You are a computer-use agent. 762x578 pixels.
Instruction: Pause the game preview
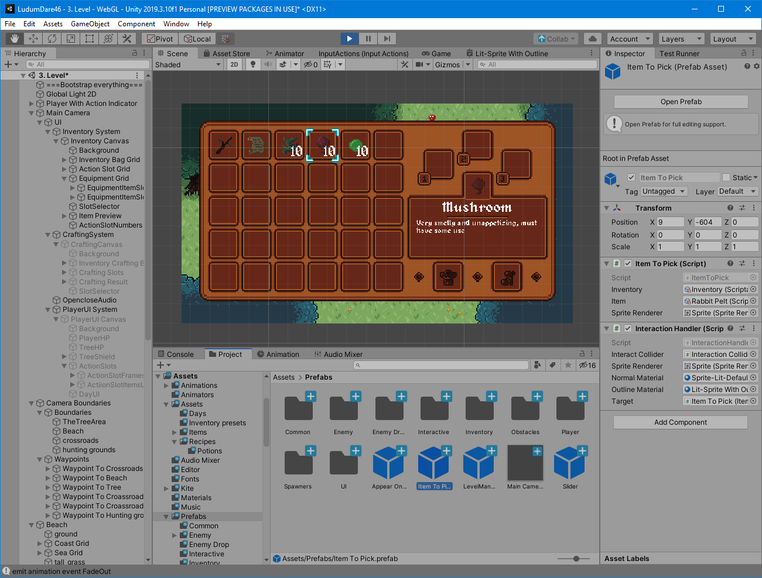point(368,39)
